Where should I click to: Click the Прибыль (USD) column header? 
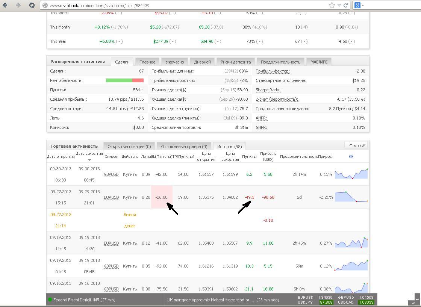click(x=268, y=156)
